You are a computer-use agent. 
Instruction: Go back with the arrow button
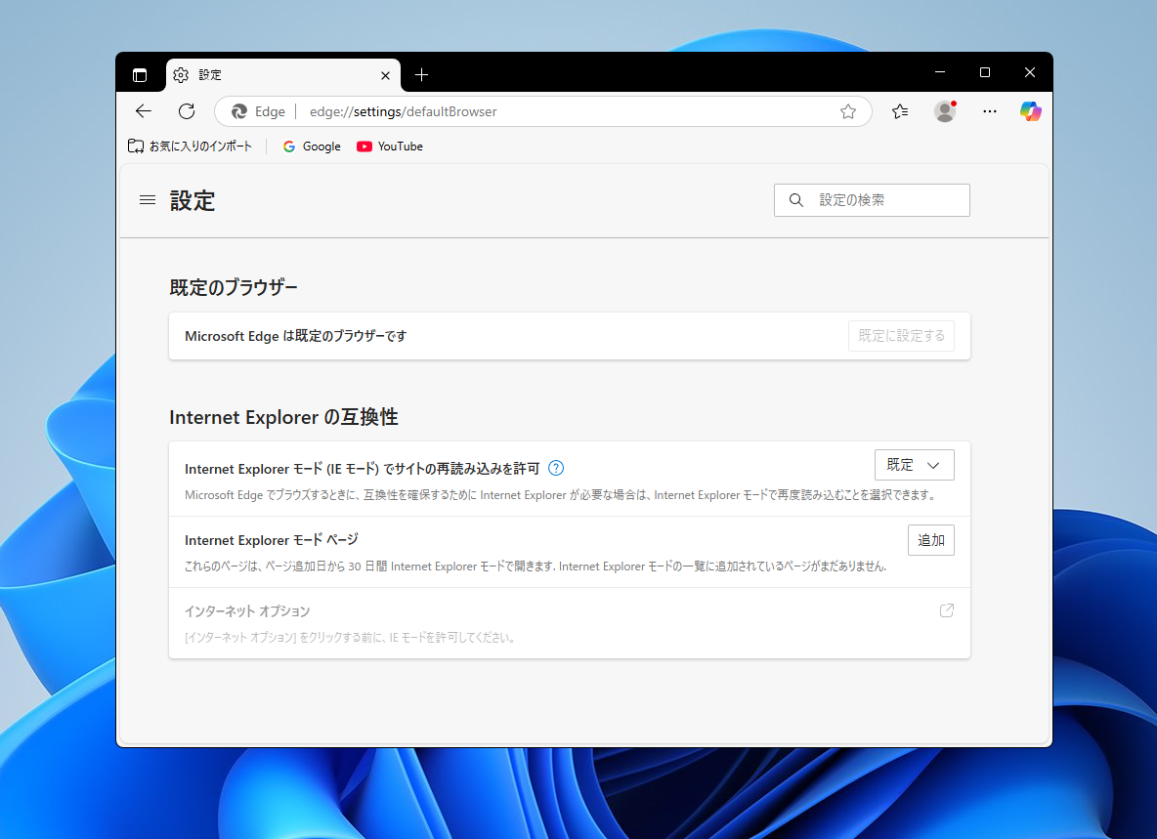[x=143, y=111]
